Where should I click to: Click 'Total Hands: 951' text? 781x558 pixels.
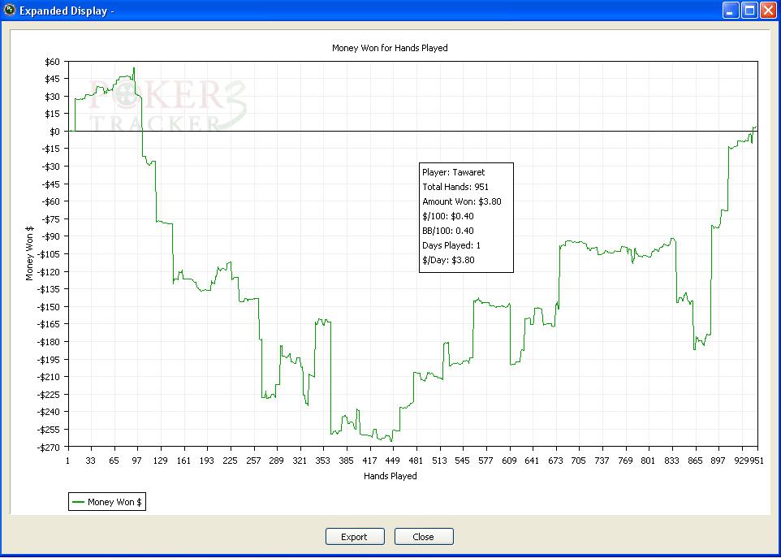(455, 187)
